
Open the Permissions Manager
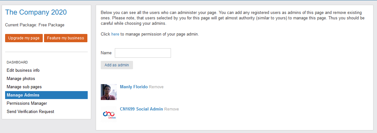coord(27,103)
